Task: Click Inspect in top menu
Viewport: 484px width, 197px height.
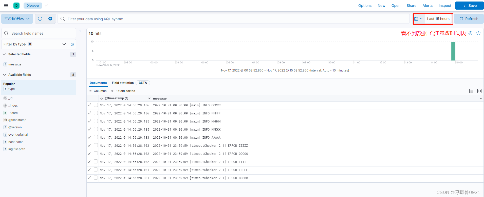Action: 445,6
